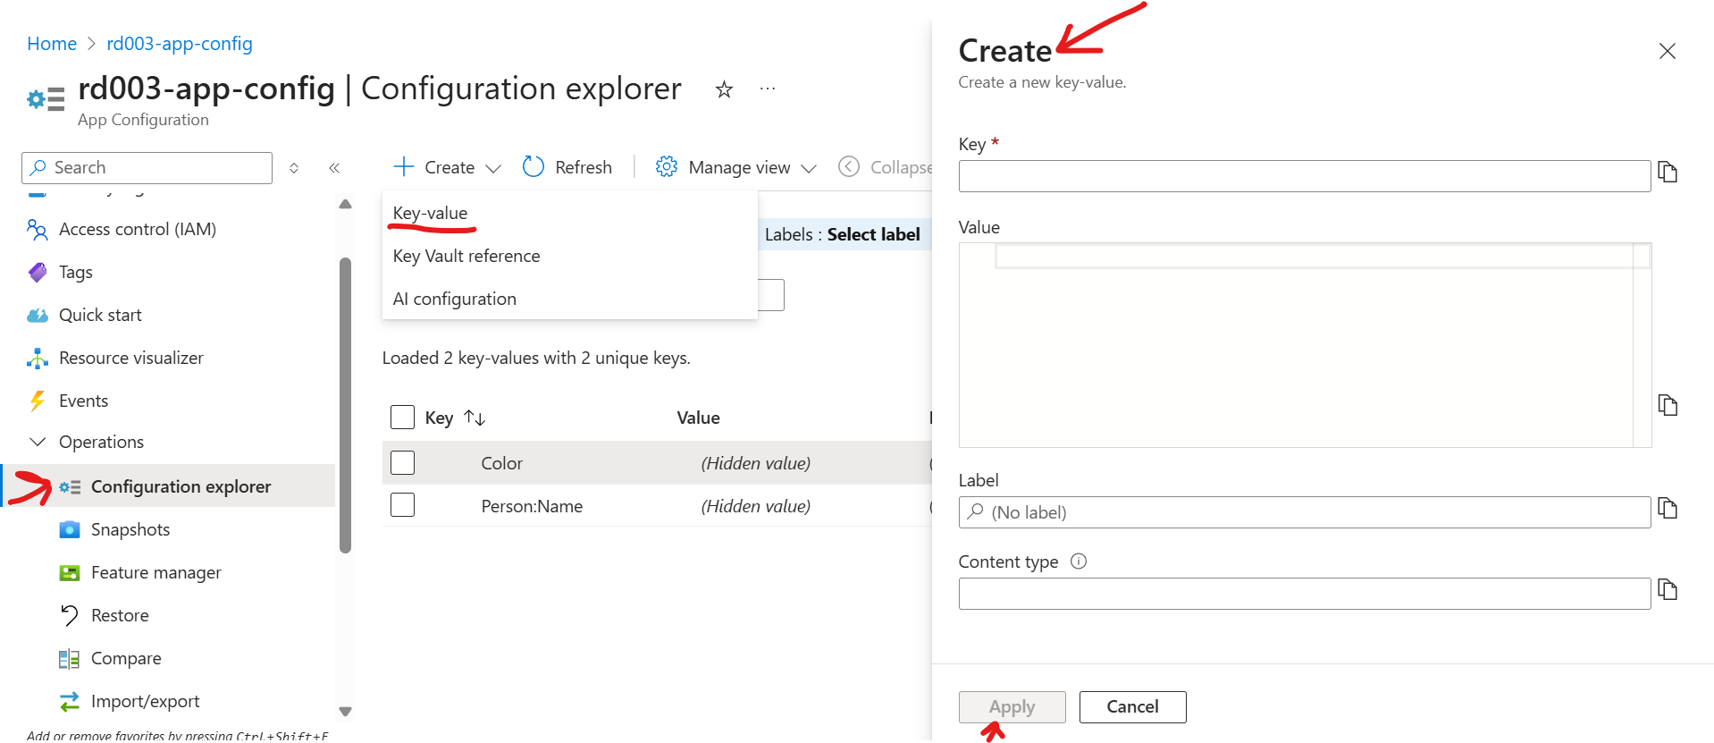
Task: Click Hidden value in Person:Name row
Action: pyautogui.click(x=756, y=506)
